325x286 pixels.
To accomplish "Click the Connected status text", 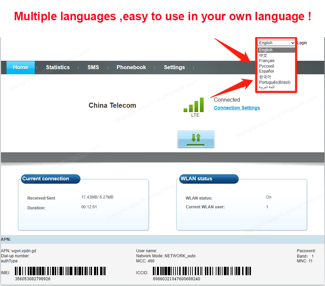I will [x=227, y=100].
